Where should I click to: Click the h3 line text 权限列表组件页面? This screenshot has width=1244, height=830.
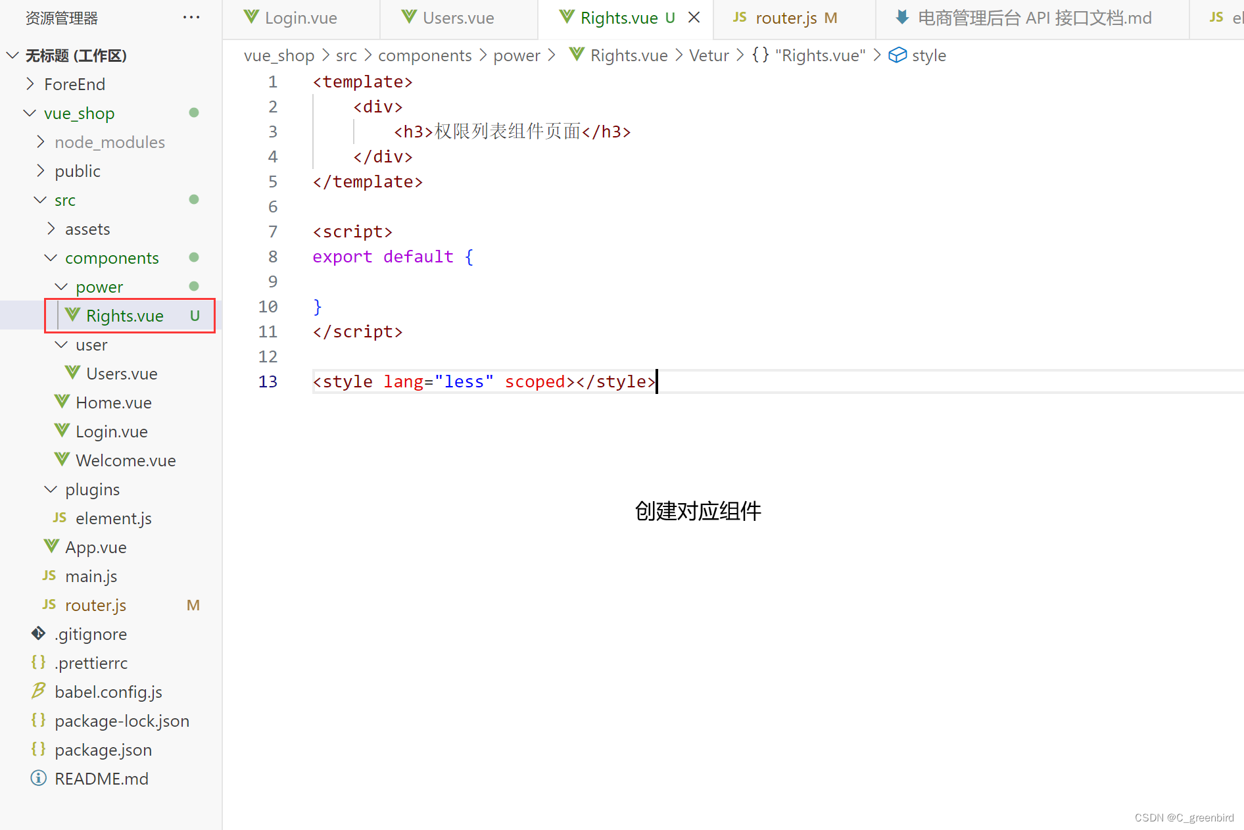click(507, 132)
